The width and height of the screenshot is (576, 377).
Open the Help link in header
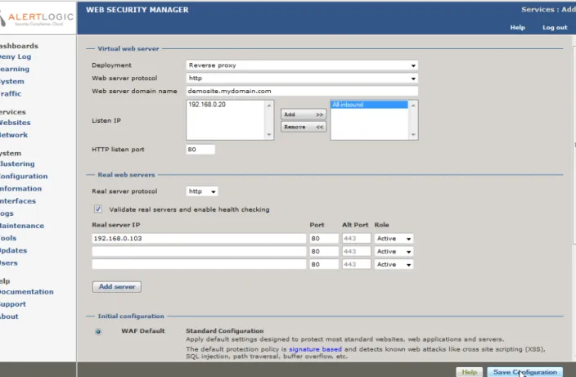(x=517, y=28)
